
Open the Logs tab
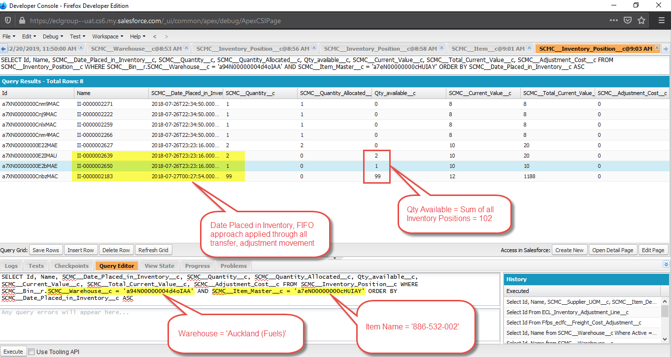[x=11, y=266]
